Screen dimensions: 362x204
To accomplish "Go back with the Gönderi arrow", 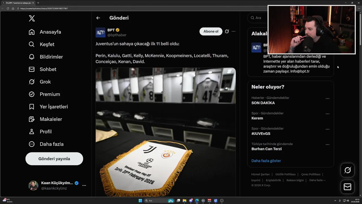I will pyautogui.click(x=98, y=18).
